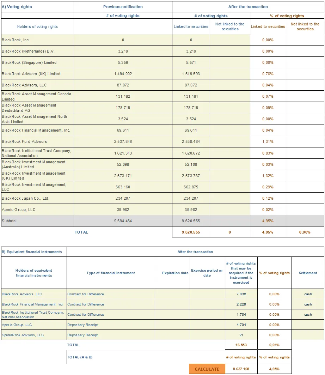The image size is (325, 375).
Task: Click the 1.764 voting rights cell
Action: pyautogui.click(x=241, y=314)
